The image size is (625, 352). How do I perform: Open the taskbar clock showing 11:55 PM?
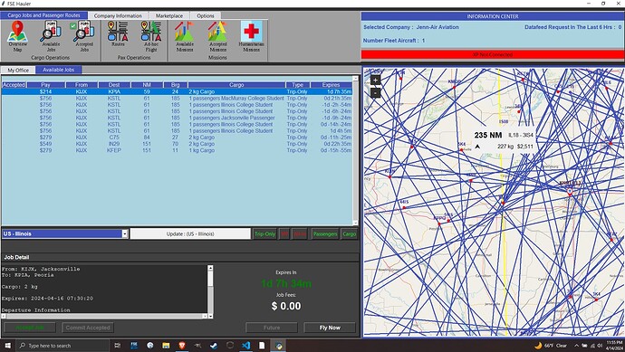(x=614, y=346)
